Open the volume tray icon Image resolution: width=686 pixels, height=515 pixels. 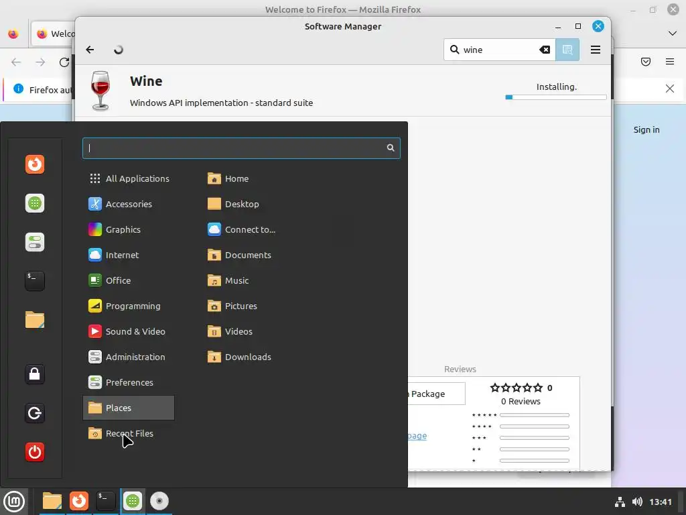click(638, 502)
